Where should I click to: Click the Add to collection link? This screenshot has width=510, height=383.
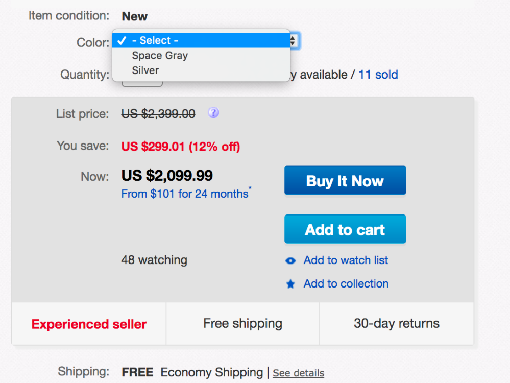pos(346,284)
